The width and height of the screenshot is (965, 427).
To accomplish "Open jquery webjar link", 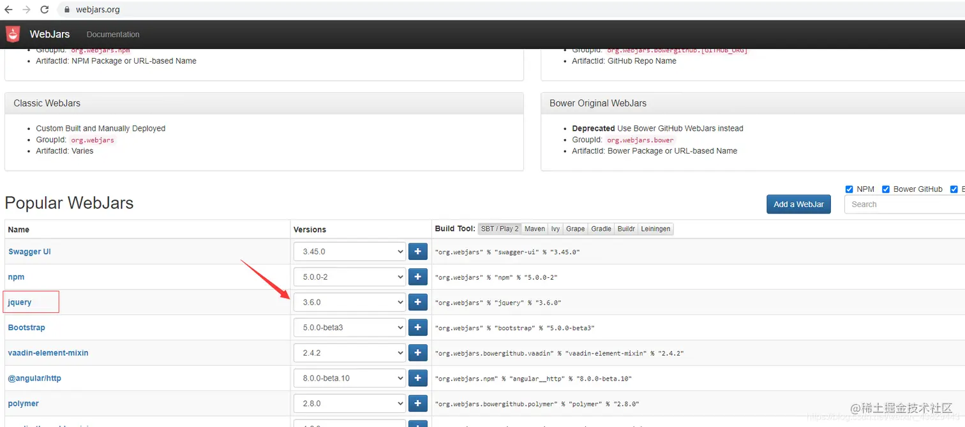I will click(20, 302).
